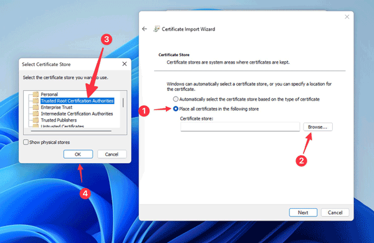Viewport: 374px width, 243px height.
Task: Select Place all certificates in the following store
Action: click(x=176, y=109)
